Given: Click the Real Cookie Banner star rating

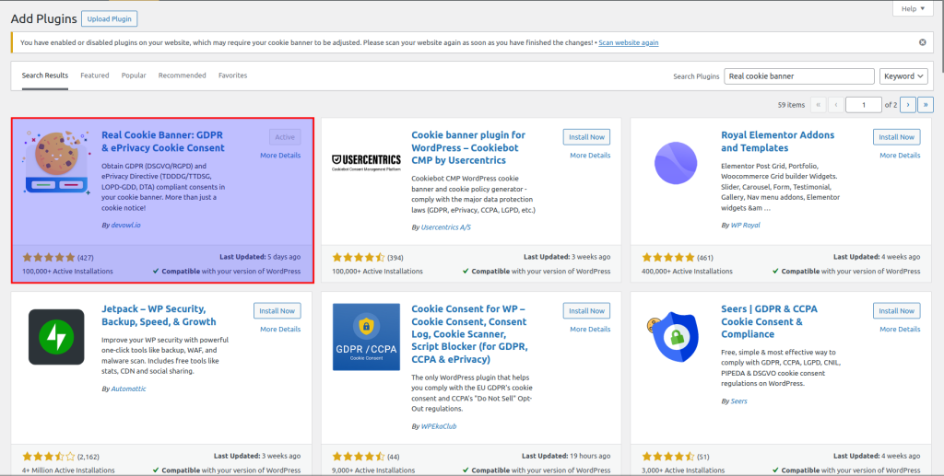Looking at the screenshot, I should pos(49,257).
